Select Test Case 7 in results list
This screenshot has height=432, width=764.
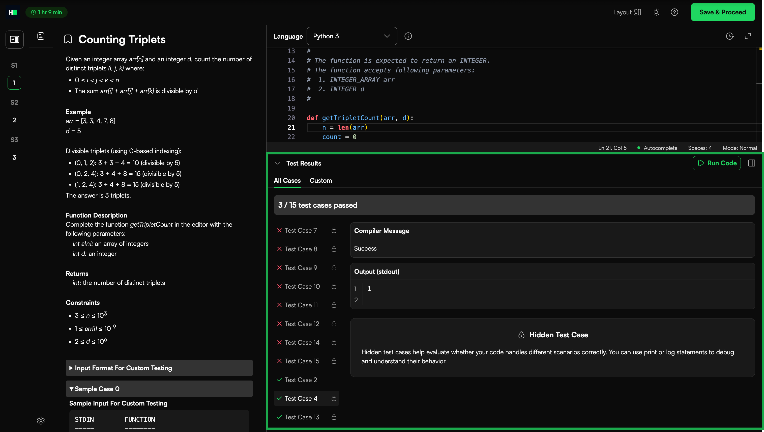tap(301, 230)
